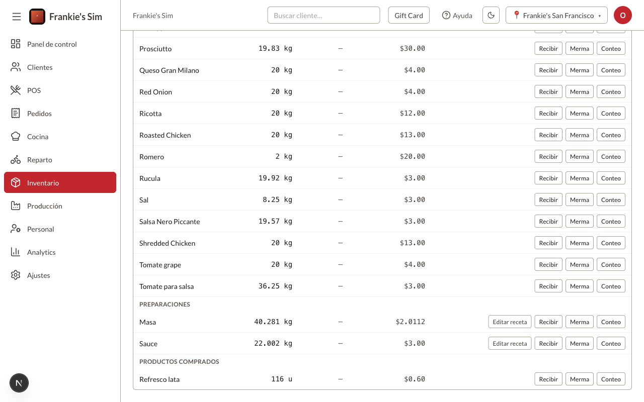The width and height of the screenshot is (644, 402).
Task: Click Editar receta for Sauce
Action: click(510, 343)
